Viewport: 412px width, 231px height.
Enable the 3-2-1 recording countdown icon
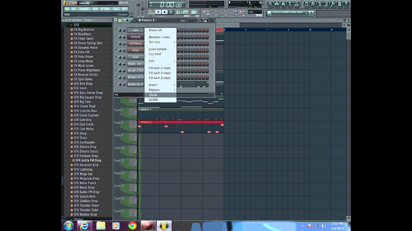click(216, 12)
